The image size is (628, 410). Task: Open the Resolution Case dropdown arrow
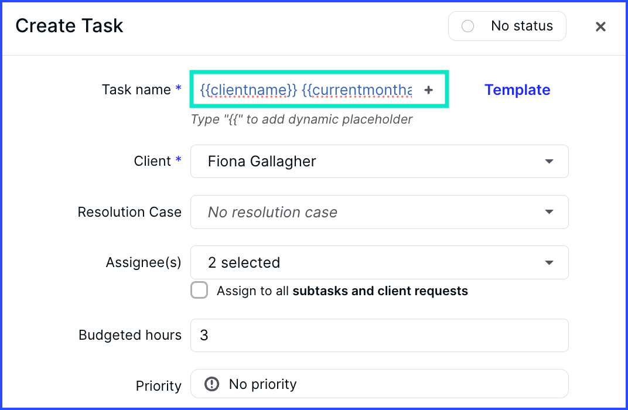549,212
